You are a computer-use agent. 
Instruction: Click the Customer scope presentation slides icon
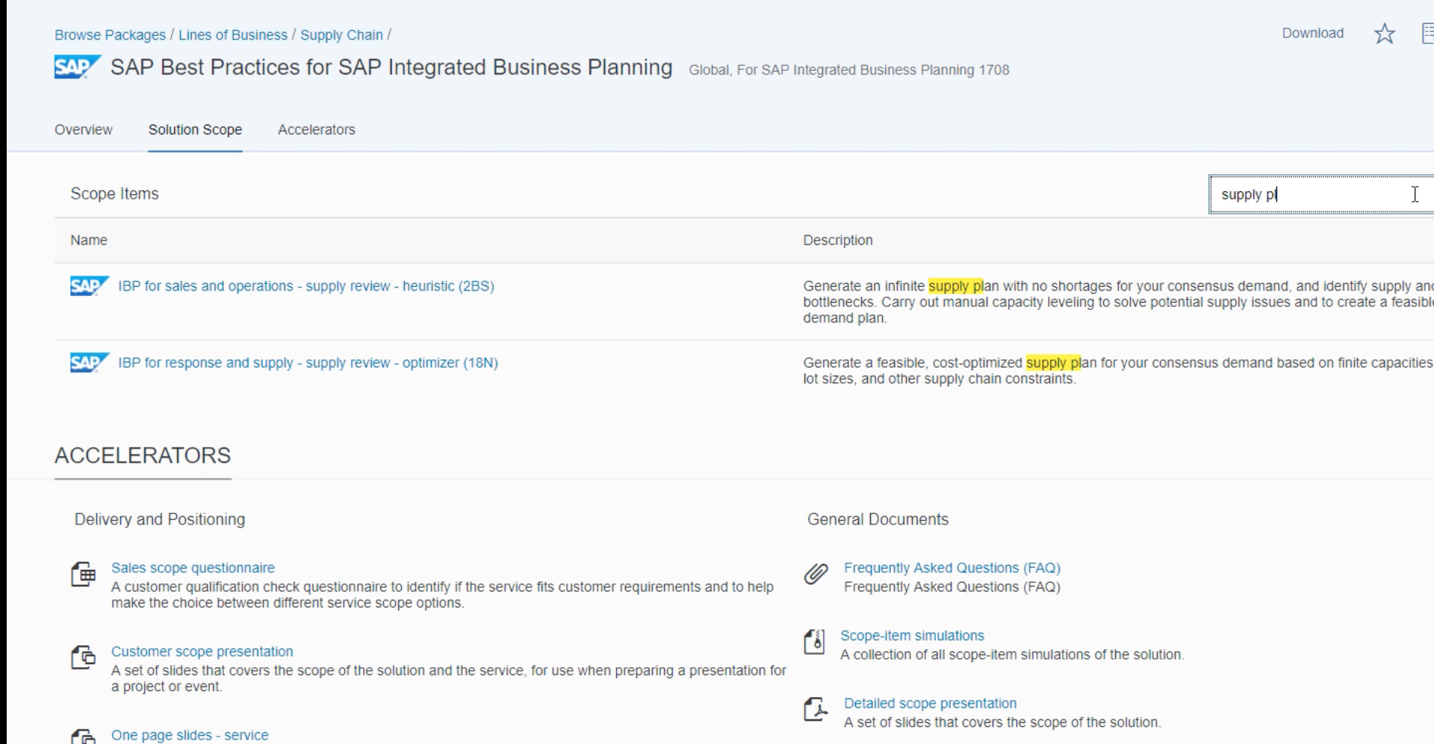click(x=82, y=657)
